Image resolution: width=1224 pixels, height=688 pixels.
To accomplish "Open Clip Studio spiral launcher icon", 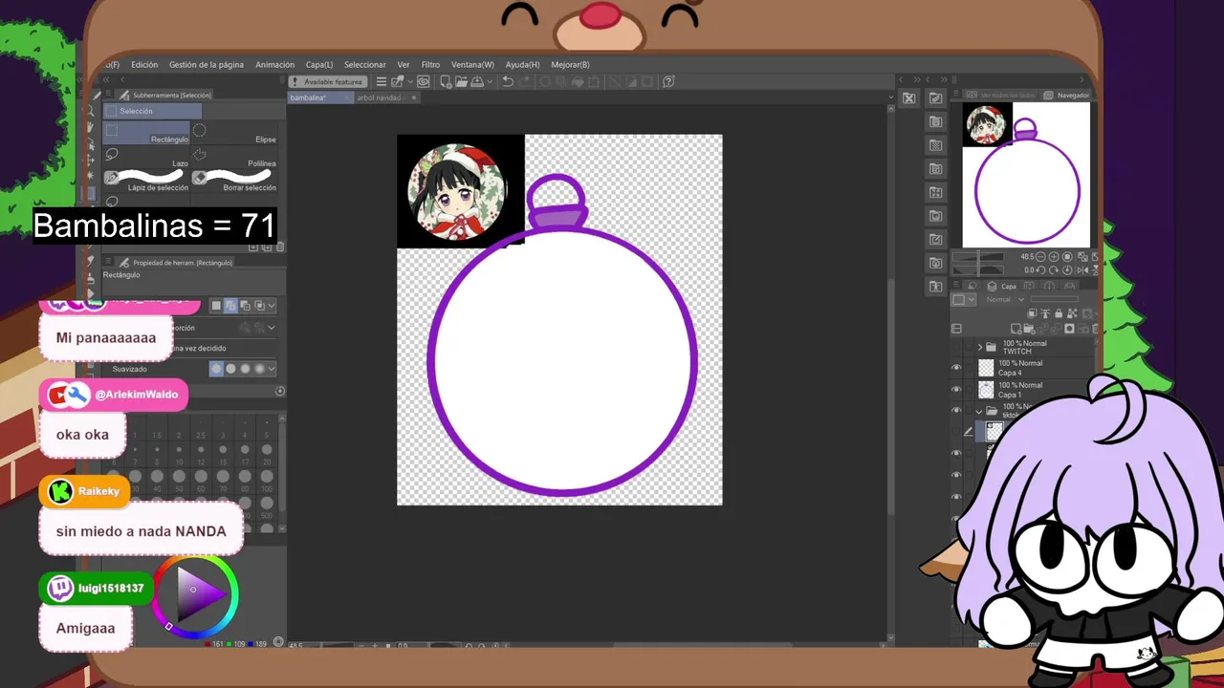I will 425,81.
